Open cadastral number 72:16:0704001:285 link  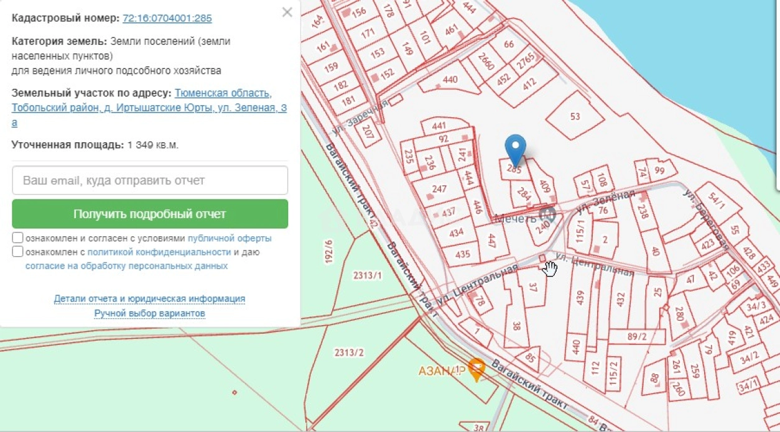click(x=167, y=18)
